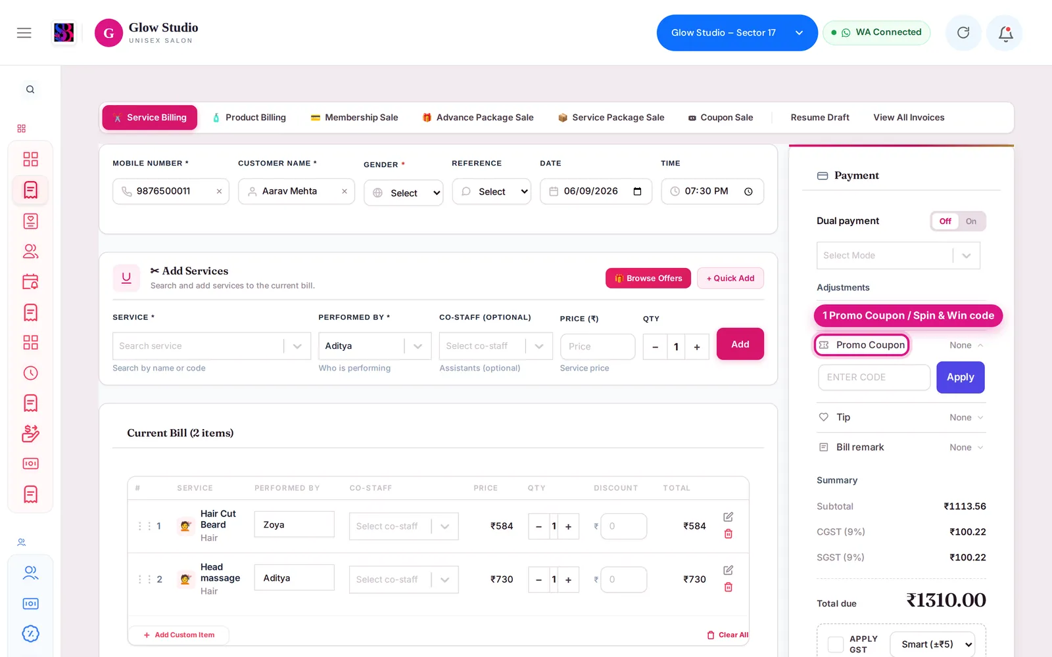Screen dimensions: 1052x657
Task: Click the Enter Code input field
Action: [x=874, y=377]
